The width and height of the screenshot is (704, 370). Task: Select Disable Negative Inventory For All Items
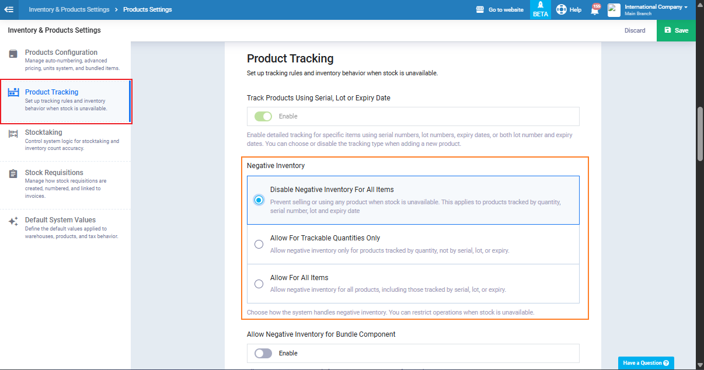tap(259, 200)
